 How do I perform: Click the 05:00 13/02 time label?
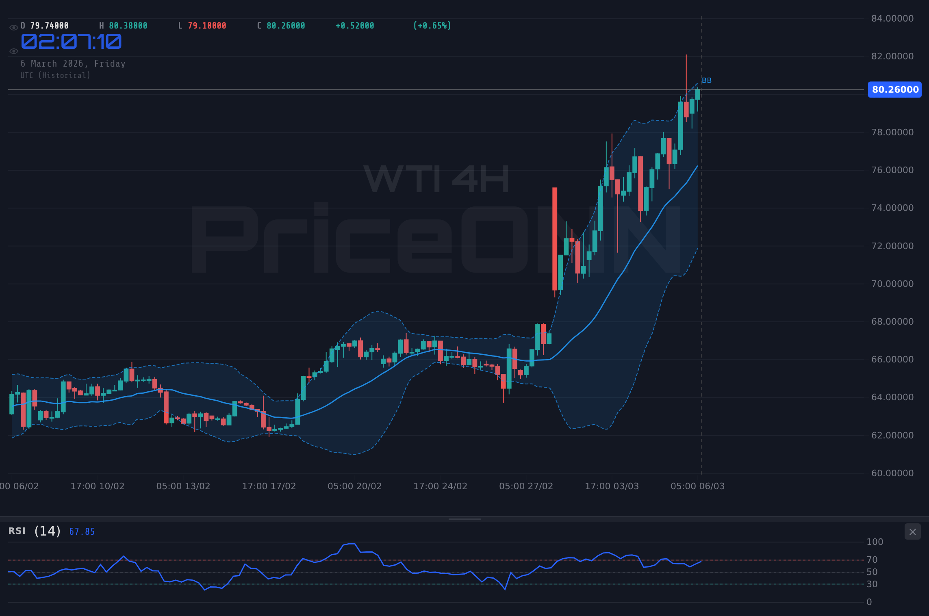[x=183, y=486]
